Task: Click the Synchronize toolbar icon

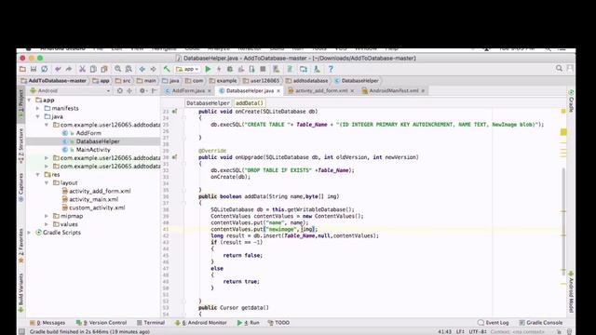Action: click(x=45, y=69)
